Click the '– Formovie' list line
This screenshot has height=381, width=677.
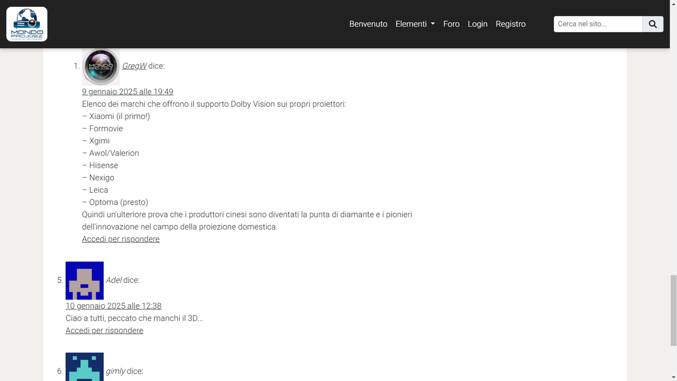tap(102, 128)
